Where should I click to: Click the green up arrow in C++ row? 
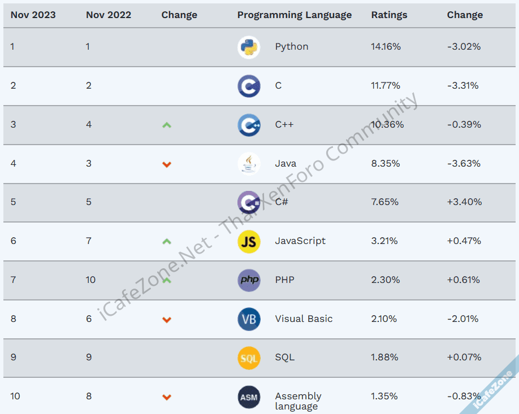166,125
